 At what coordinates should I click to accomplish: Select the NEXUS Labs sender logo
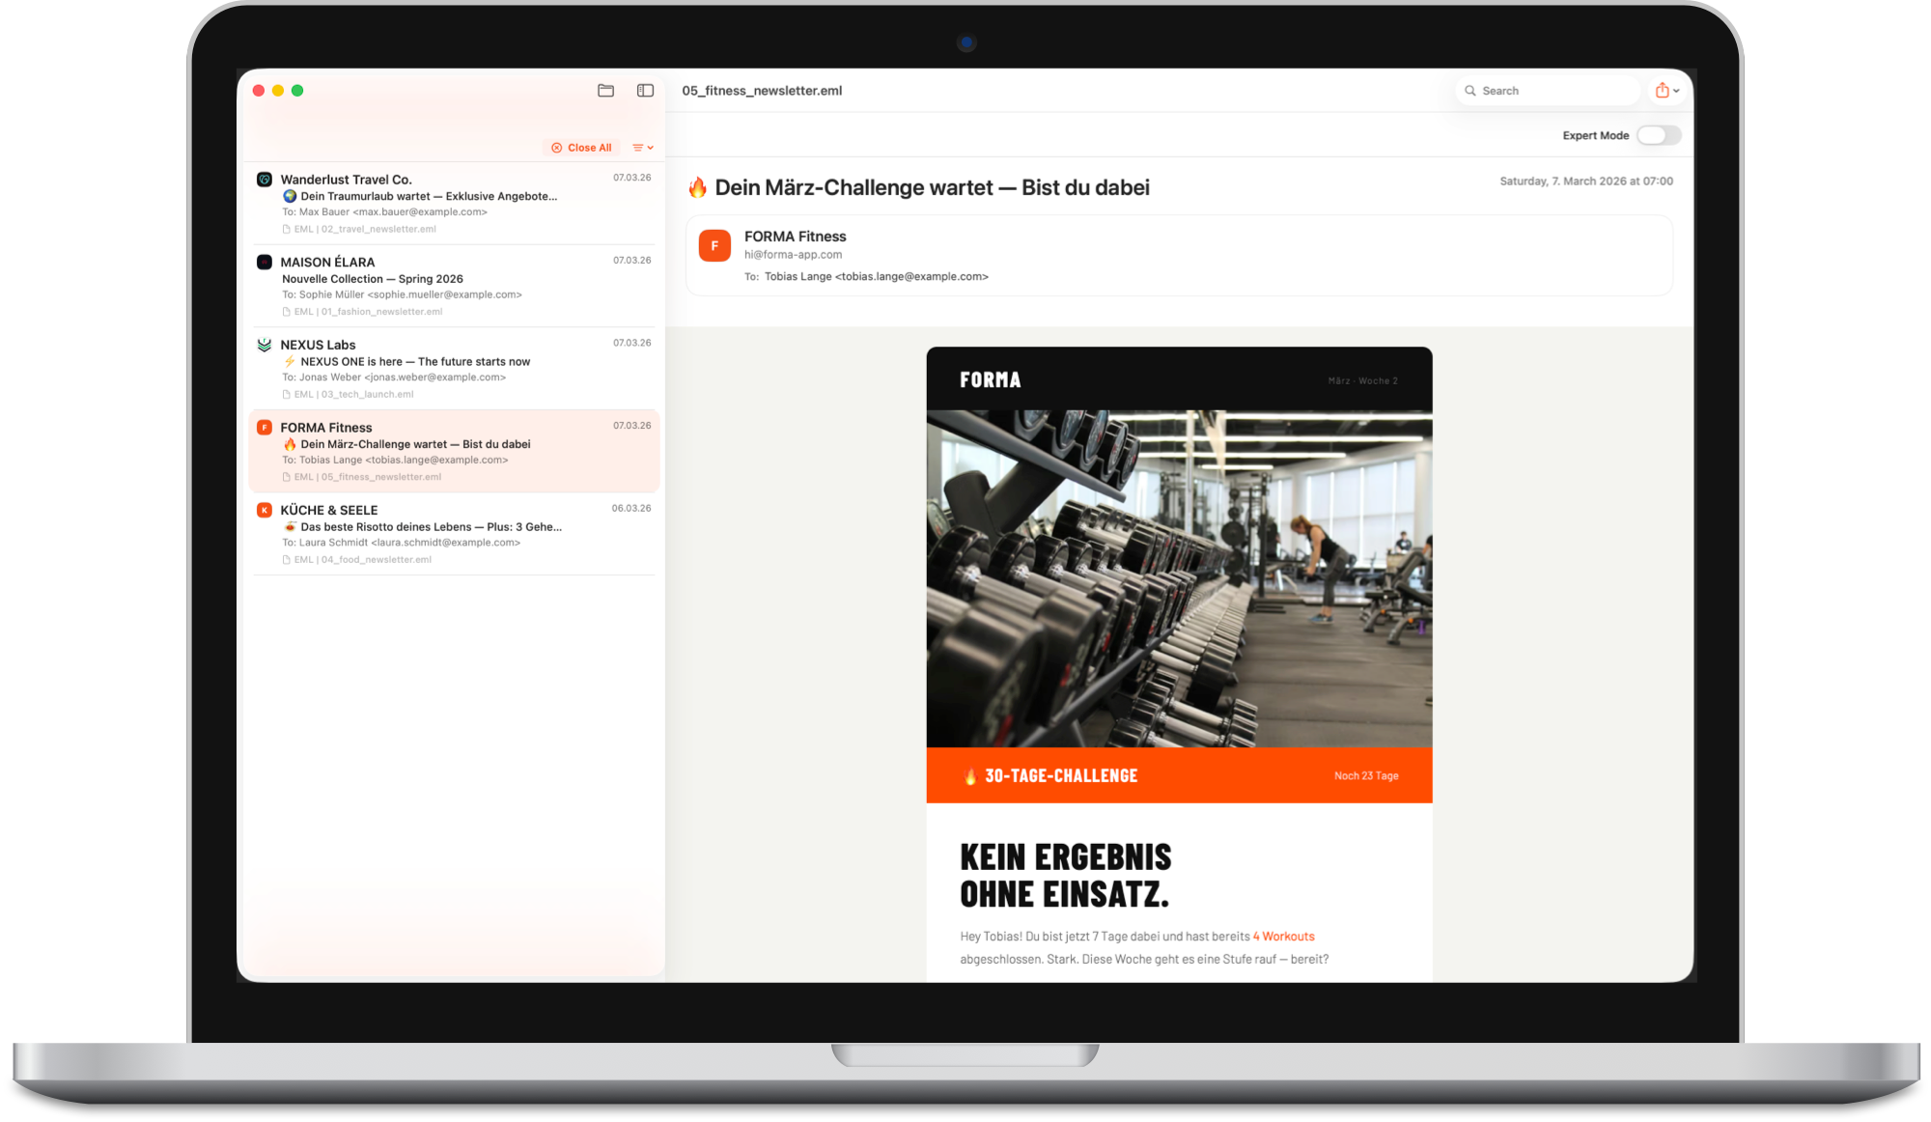point(263,344)
